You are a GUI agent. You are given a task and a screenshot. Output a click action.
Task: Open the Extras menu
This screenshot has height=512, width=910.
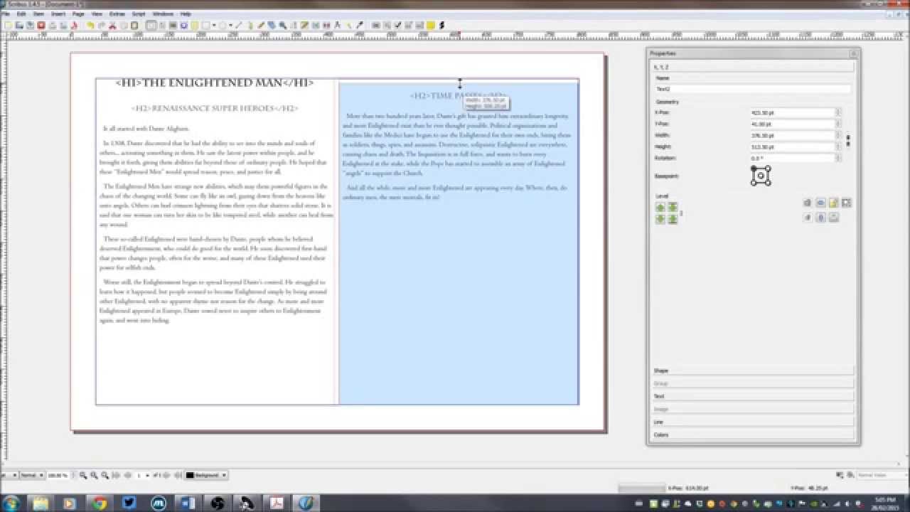[117, 14]
